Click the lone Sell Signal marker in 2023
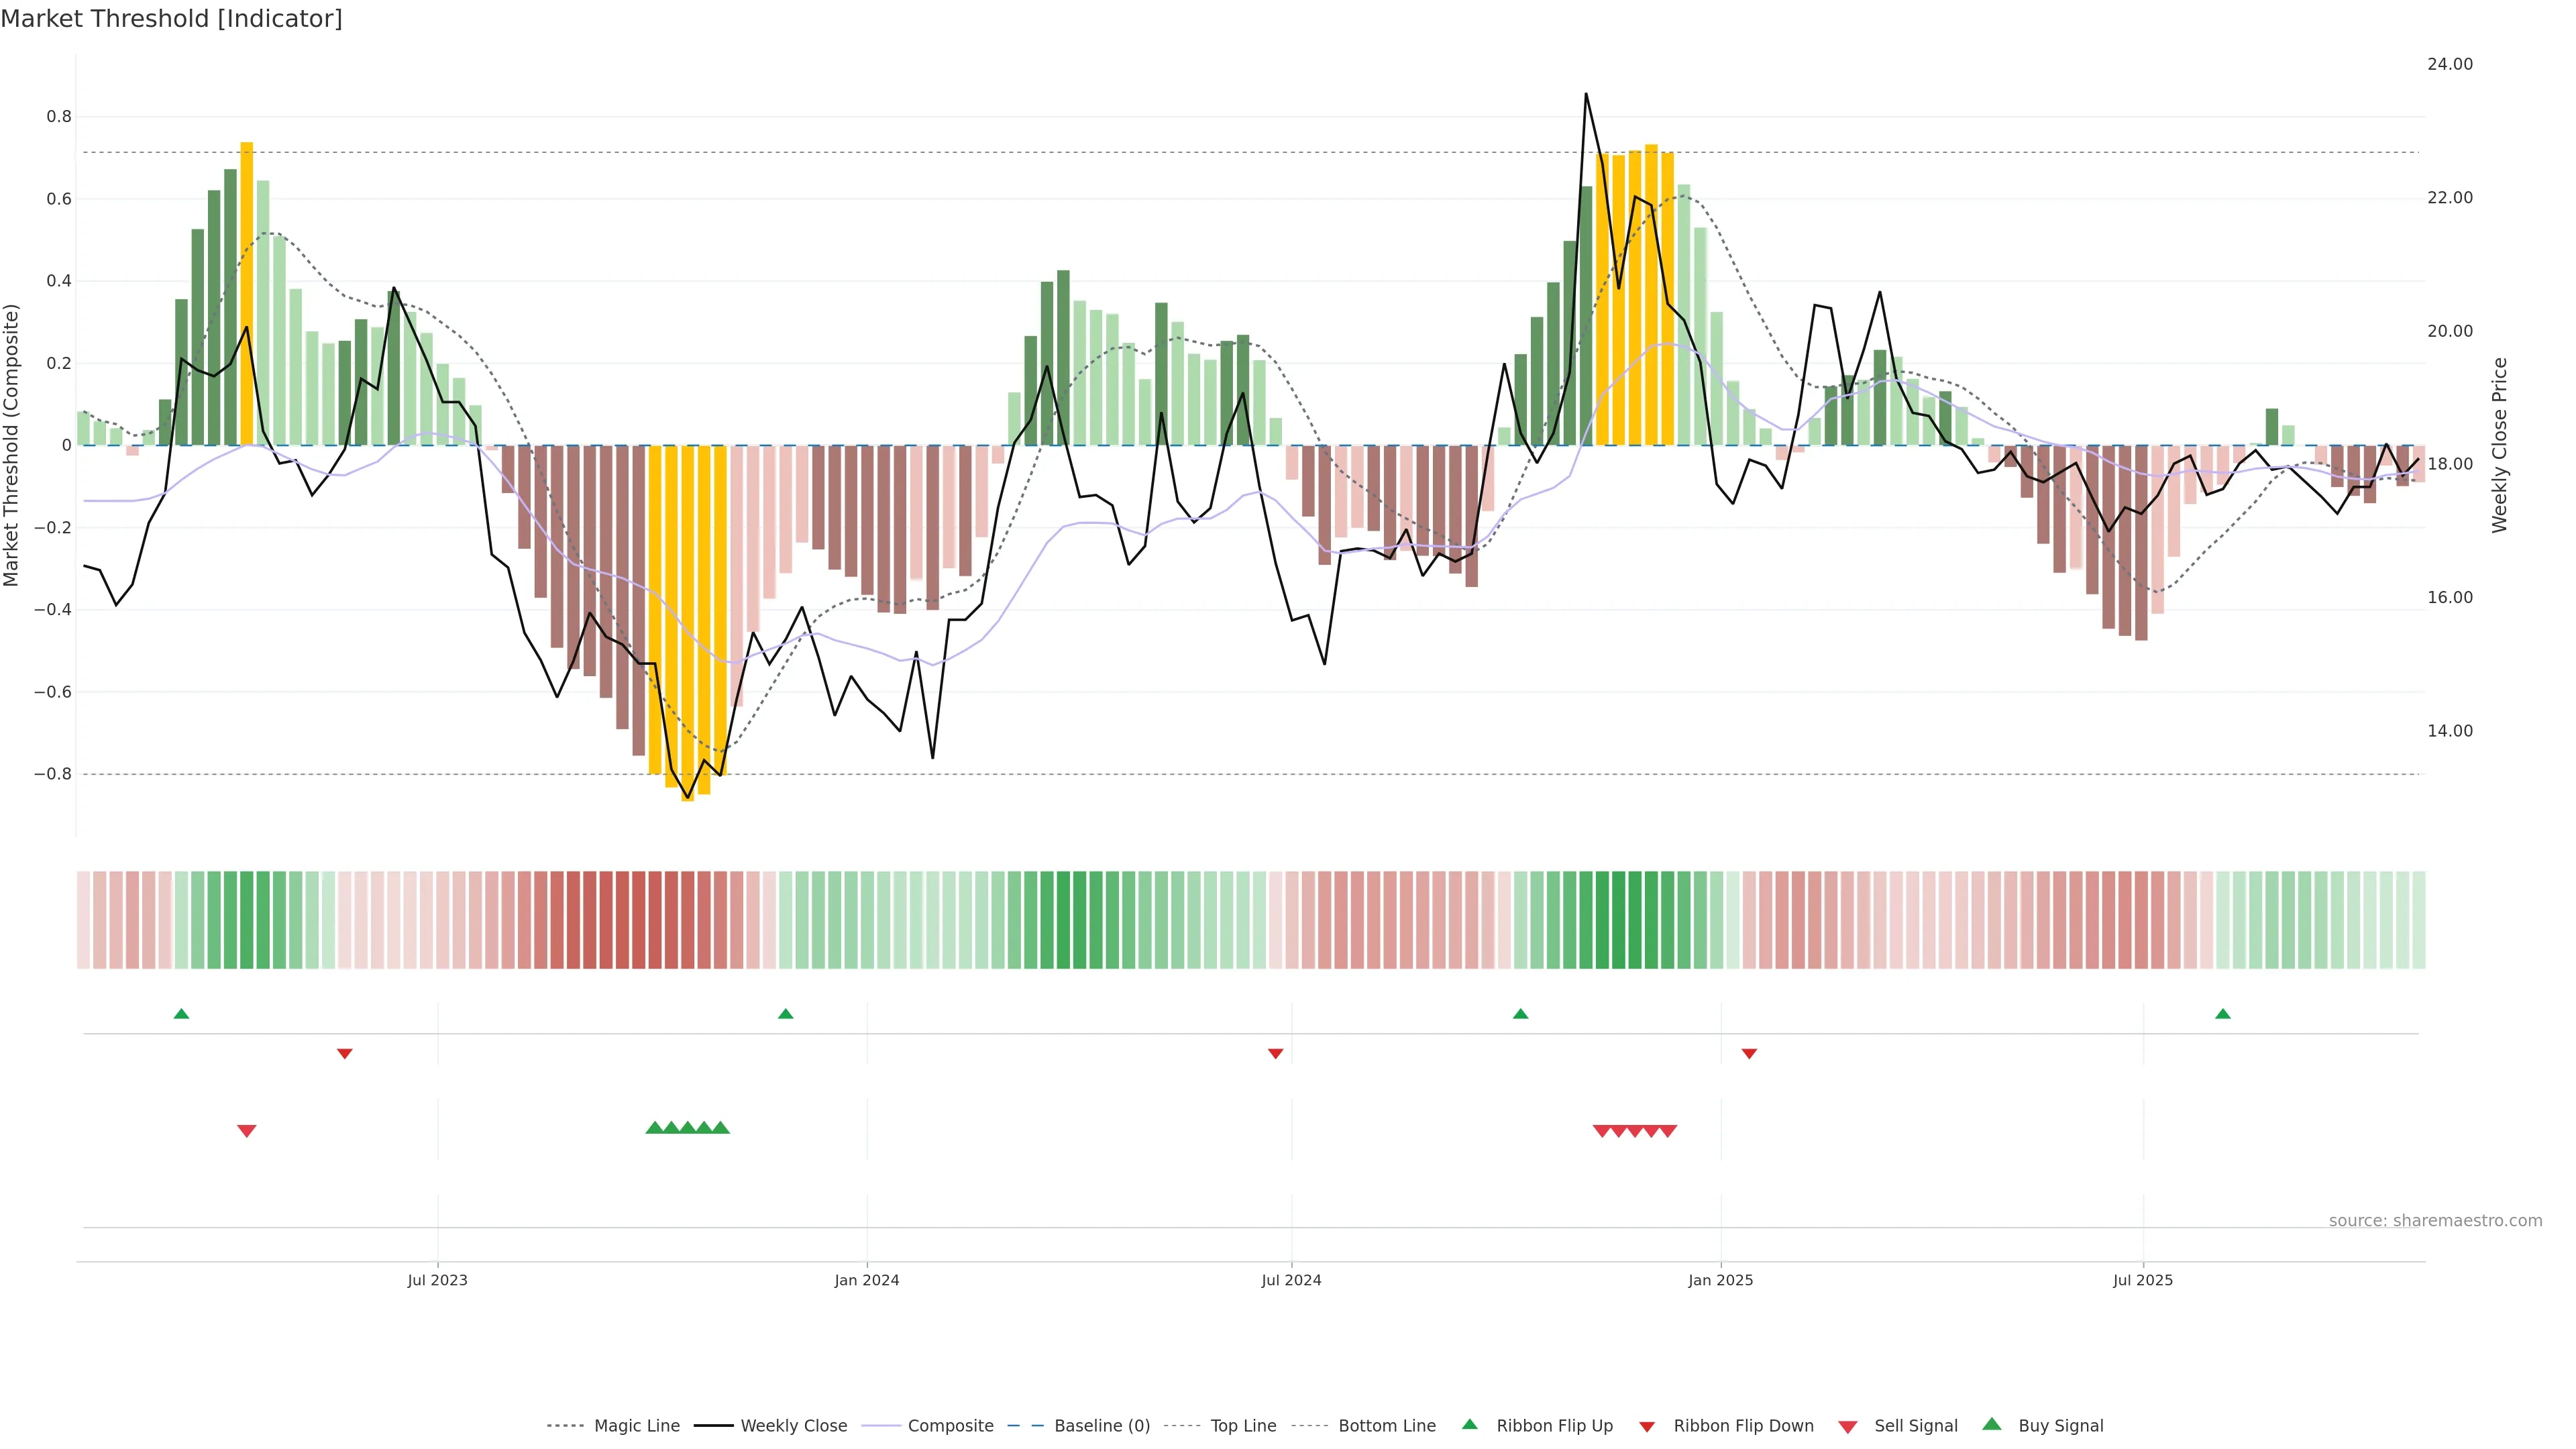Viewport: 2576px width, 1449px height. 247,1131
